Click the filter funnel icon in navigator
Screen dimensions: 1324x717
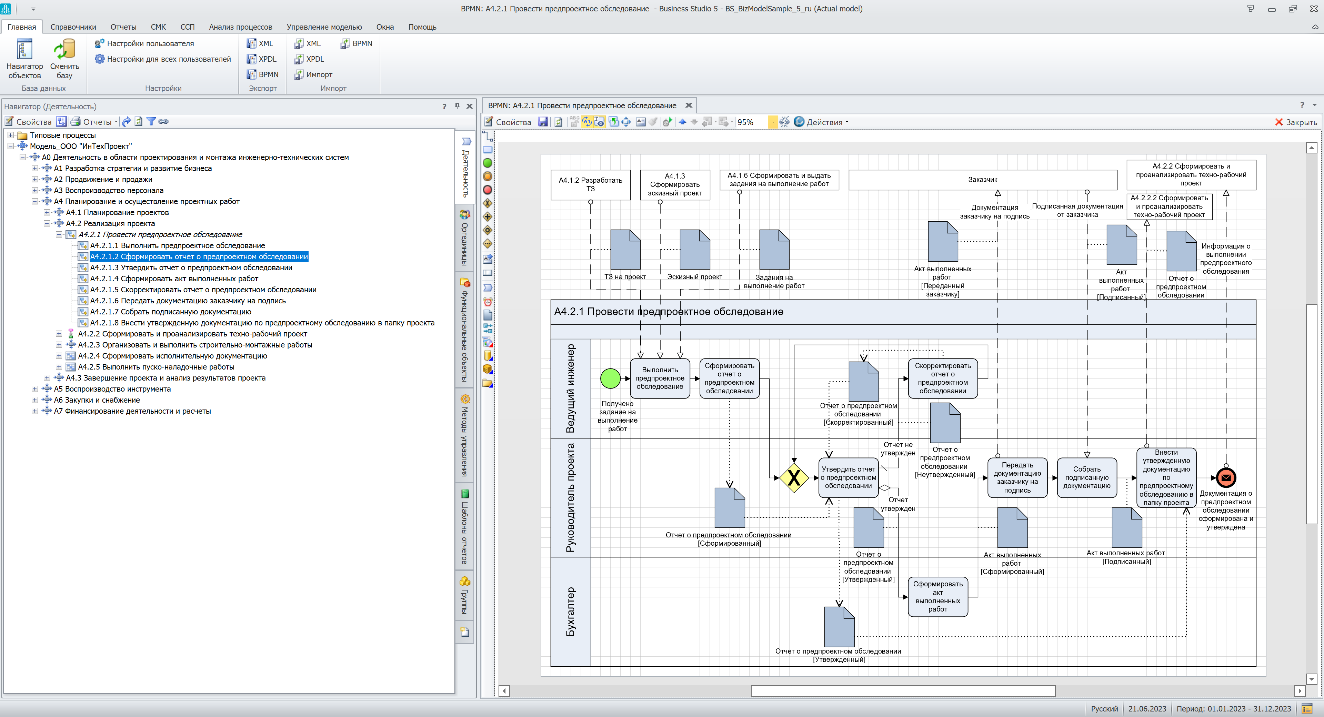coord(151,121)
